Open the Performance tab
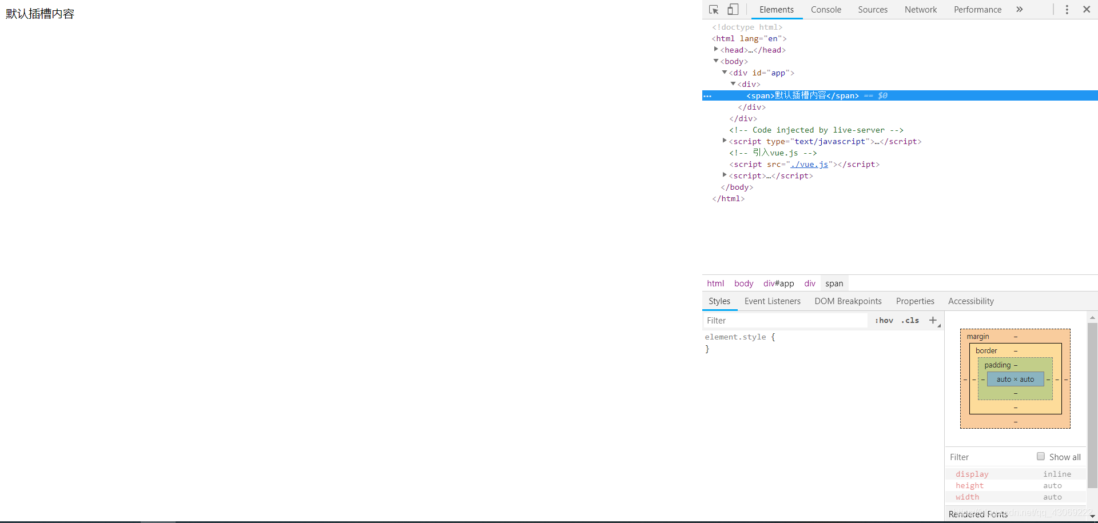Screen dimensions: 1098x523 [x=977, y=10]
